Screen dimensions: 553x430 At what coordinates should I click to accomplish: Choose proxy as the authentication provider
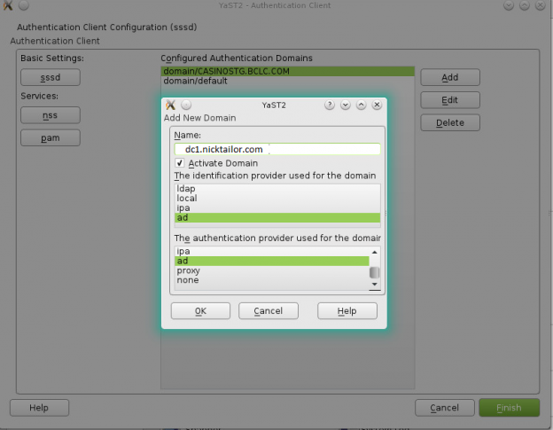(x=188, y=270)
